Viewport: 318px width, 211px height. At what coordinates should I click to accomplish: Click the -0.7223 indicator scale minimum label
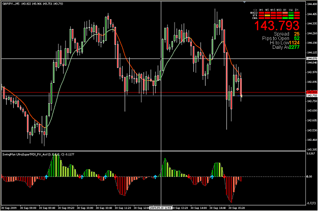[x=311, y=203]
